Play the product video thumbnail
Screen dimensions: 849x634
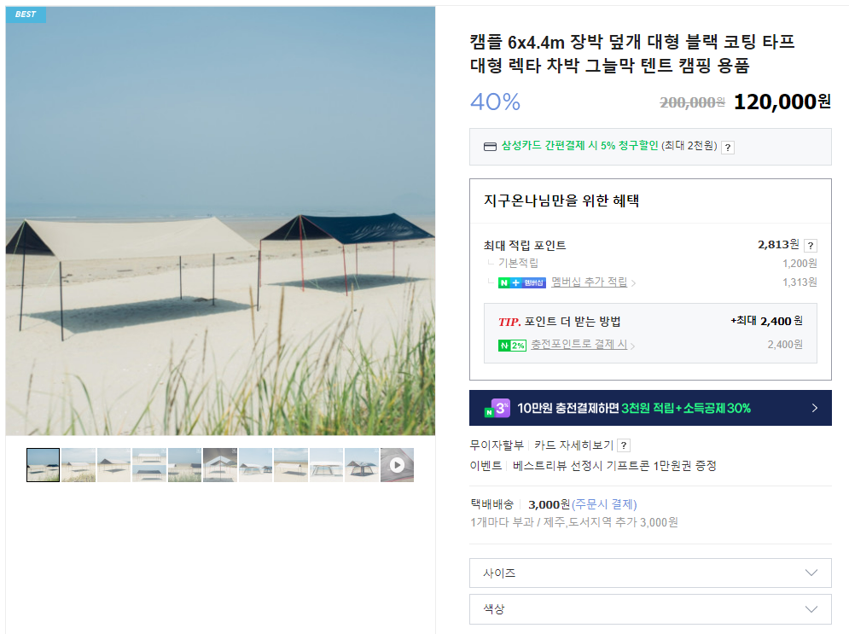coord(397,465)
